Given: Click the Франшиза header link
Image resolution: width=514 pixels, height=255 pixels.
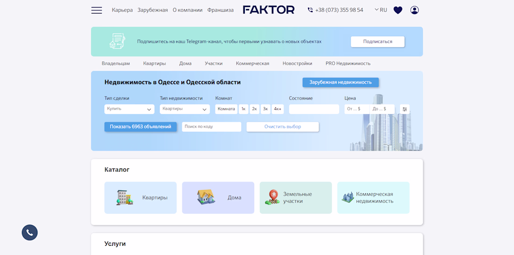Looking at the screenshot, I should (220, 10).
